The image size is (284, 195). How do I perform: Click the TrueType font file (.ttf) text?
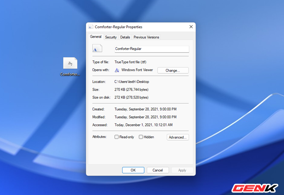130,62
